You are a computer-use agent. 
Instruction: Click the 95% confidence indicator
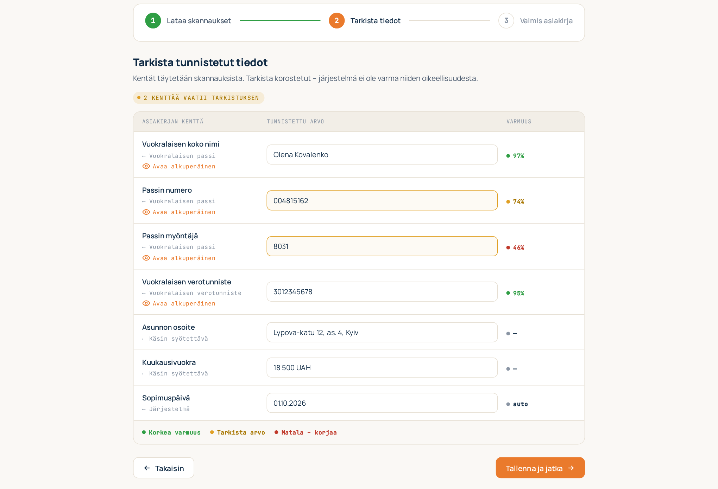click(515, 293)
